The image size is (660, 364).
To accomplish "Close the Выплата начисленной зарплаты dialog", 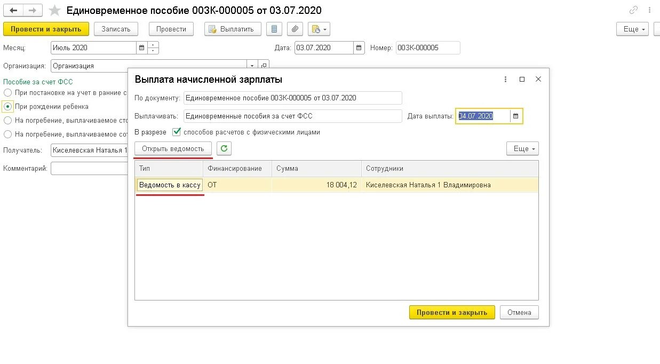I will [538, 79].
